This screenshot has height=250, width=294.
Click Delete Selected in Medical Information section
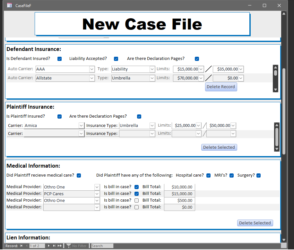click(x=255, y=223)
